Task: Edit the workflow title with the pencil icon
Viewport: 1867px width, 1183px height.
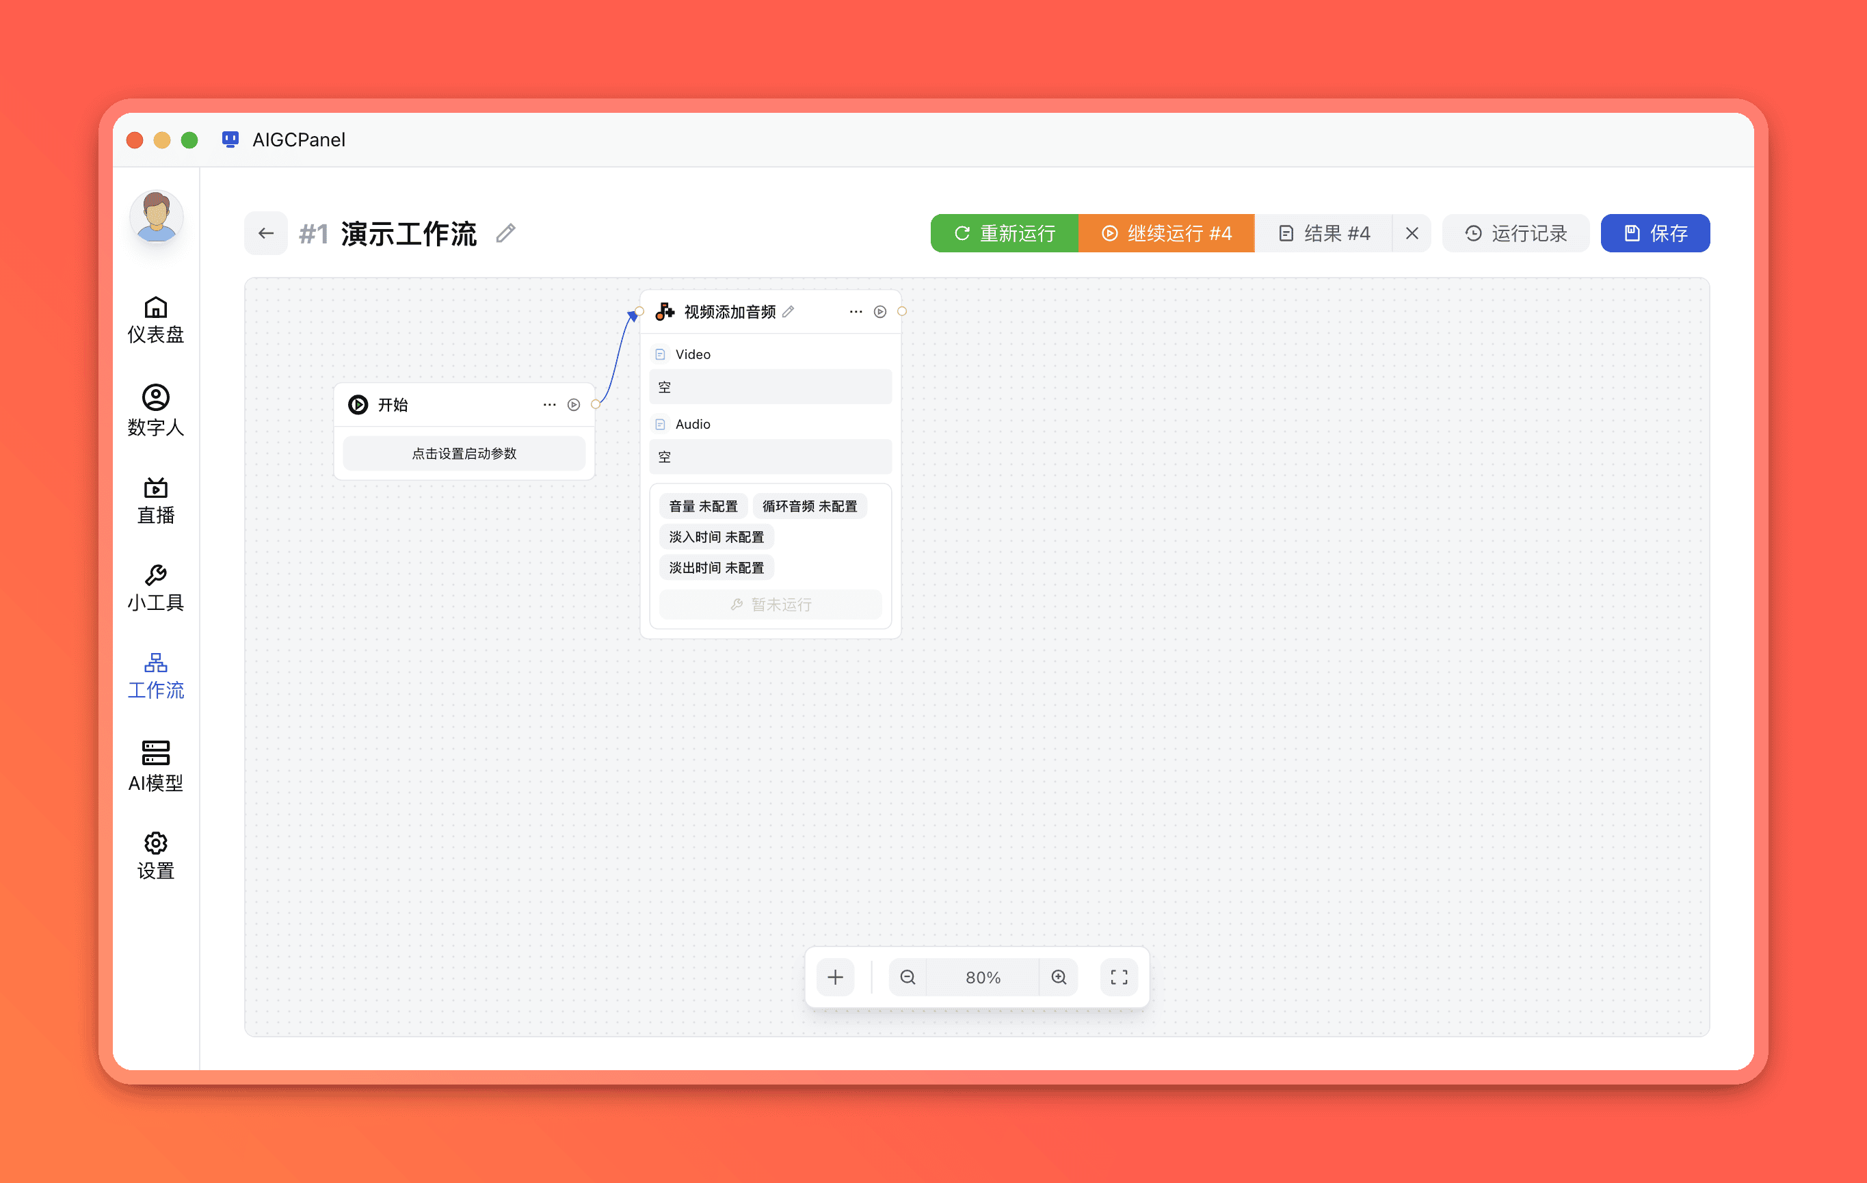Action: click(x=505, y=233)
